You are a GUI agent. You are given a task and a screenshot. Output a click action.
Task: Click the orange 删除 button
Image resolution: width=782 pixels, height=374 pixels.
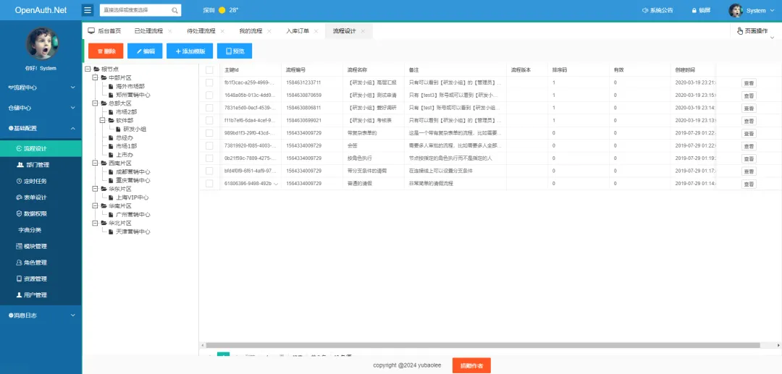(106, 51)
